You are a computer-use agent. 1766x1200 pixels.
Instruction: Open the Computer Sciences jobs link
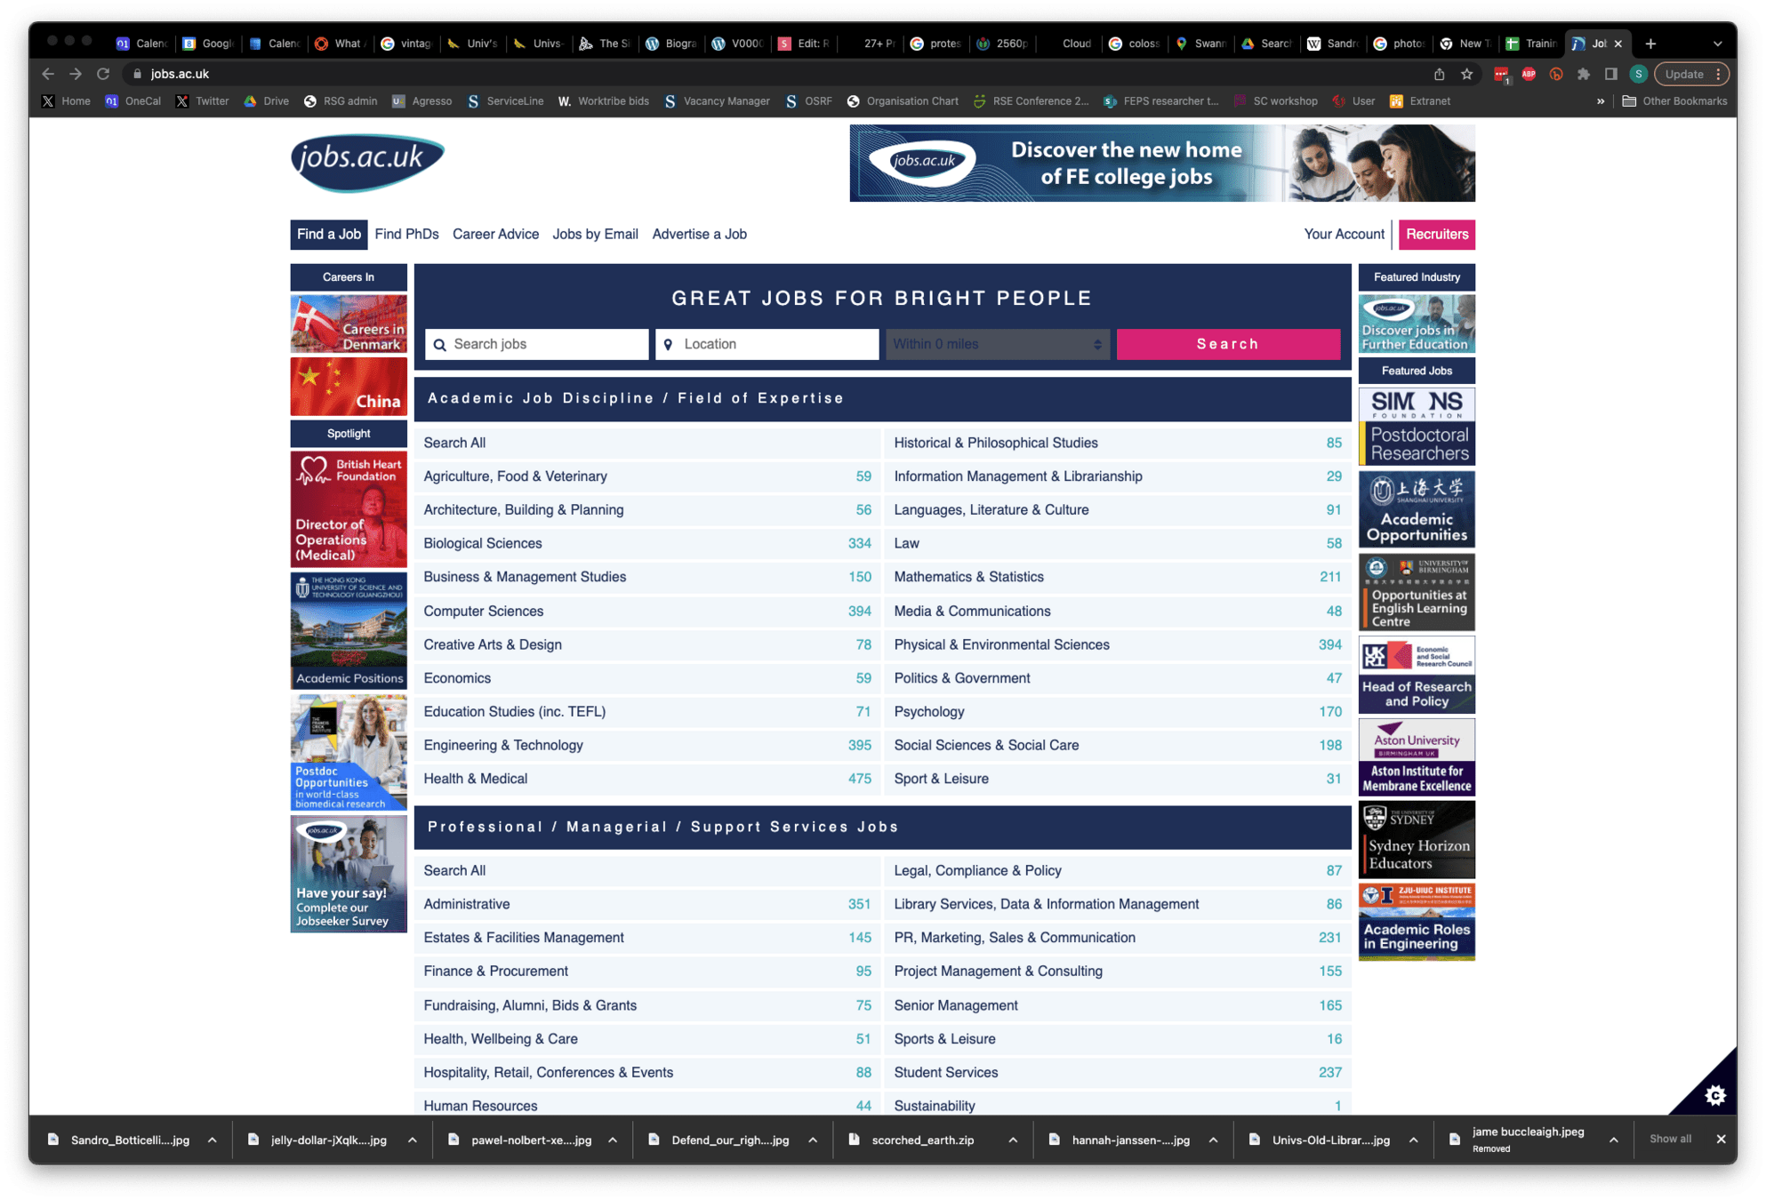pyautogui.click(x=483, y=611)
